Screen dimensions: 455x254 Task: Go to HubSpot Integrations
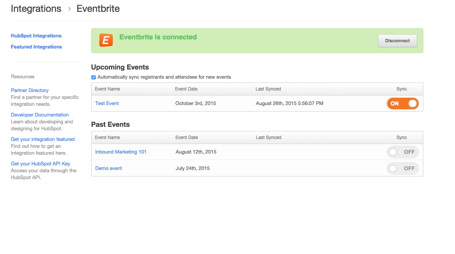click(x=36, y=36)
